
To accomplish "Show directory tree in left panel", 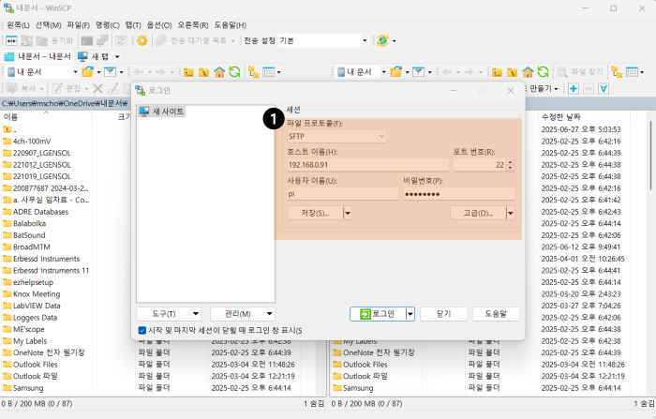I will click(254, 72).
